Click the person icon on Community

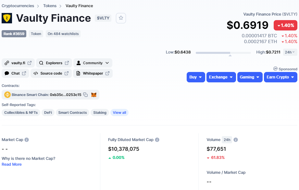[x=78, y=63]
